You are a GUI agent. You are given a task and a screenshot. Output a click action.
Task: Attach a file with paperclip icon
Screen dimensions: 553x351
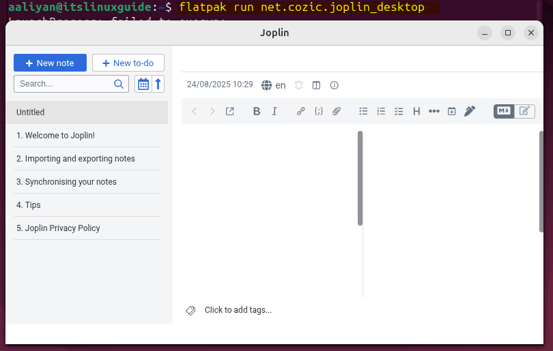337,112
